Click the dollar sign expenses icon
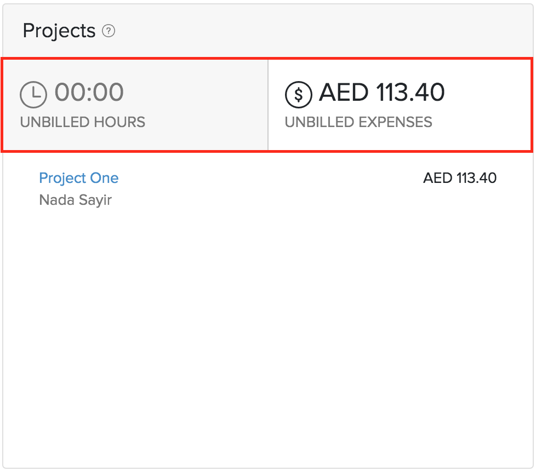536x471 pixels. pos(298,94)
